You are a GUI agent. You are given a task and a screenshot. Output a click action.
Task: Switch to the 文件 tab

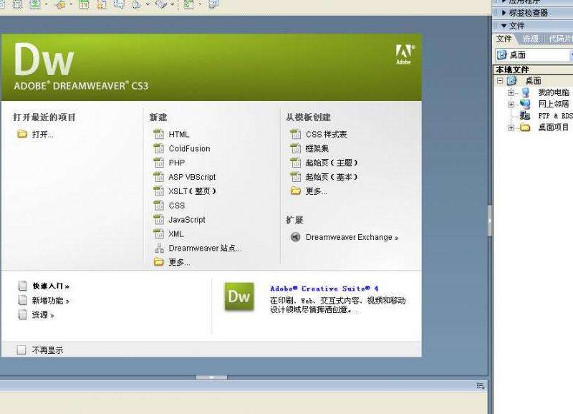[504, 39]
